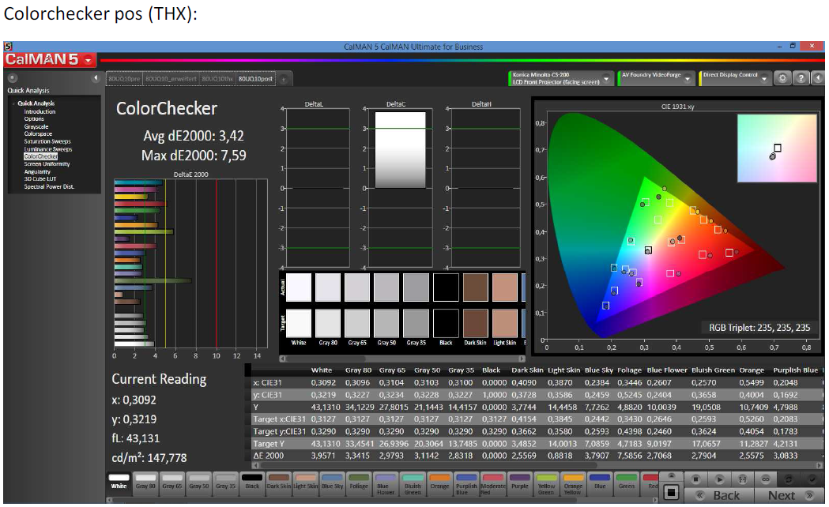Expand the AV Foundry VideoForge source dropdown
The image size is (829, 507).
687,78
